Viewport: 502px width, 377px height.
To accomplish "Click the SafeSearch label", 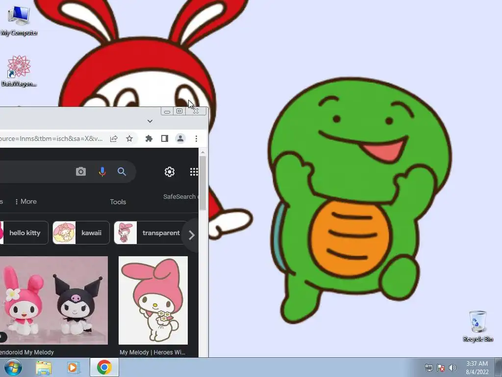I will pos(180,196).
